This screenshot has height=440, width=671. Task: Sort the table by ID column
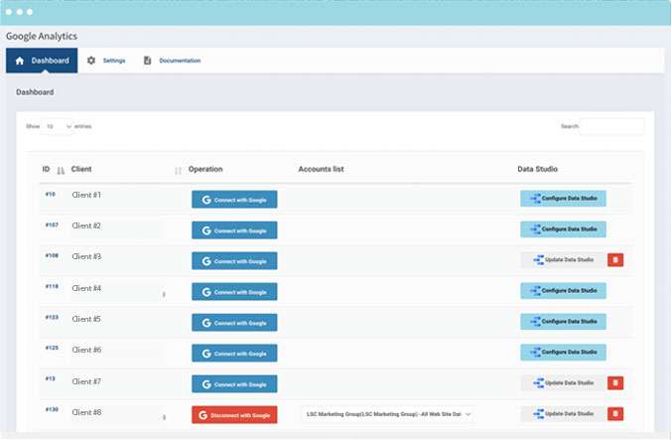[53, 170]
